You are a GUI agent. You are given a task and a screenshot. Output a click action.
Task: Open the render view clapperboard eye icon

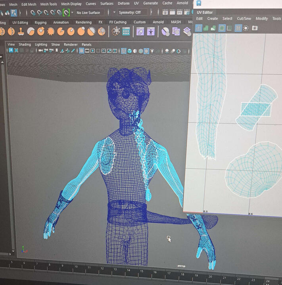(165, 12)
